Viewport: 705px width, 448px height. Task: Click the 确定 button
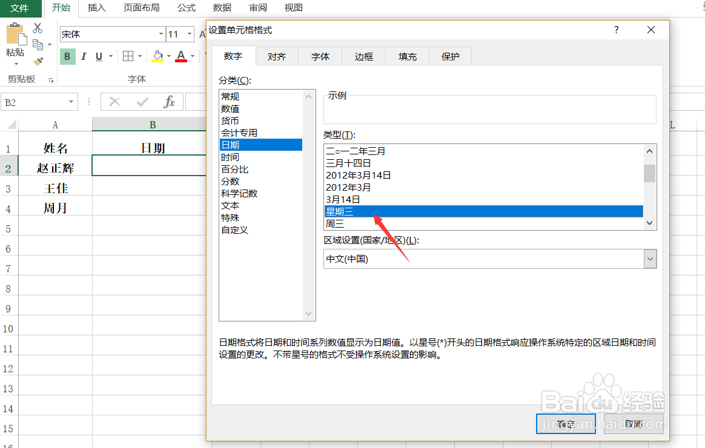(566, 424)
